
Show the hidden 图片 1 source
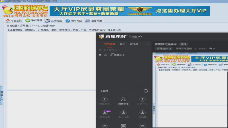click(100, 50)
